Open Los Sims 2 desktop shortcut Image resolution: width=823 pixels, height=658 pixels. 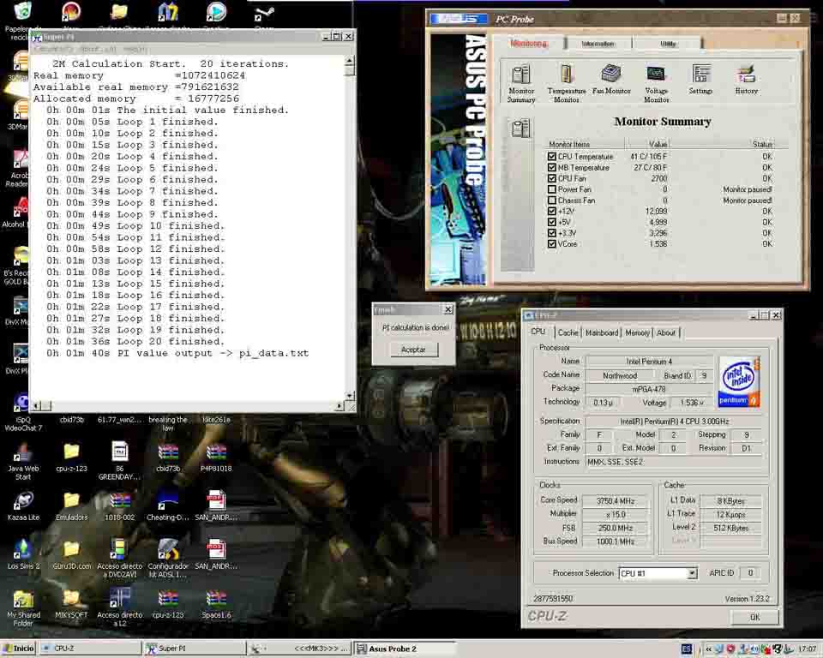coord(23,549)
